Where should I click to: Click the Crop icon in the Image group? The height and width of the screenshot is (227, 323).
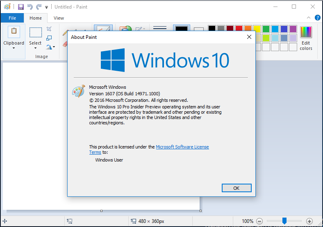tap(49, 29)
